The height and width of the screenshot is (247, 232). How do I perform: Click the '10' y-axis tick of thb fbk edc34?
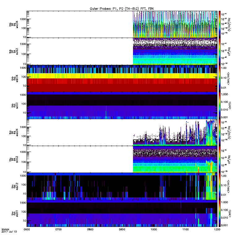point(24,86)
